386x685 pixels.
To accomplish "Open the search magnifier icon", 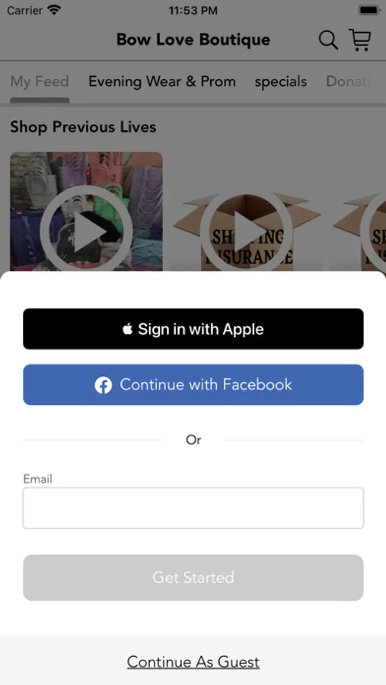I will pos(328,40).
